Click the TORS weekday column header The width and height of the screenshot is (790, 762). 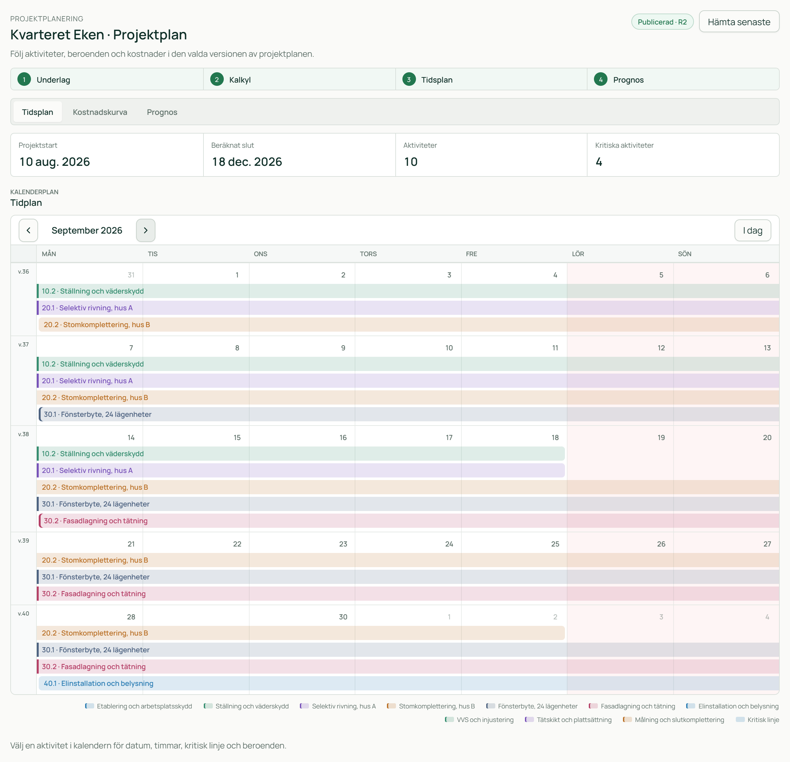tap(368, 254)
